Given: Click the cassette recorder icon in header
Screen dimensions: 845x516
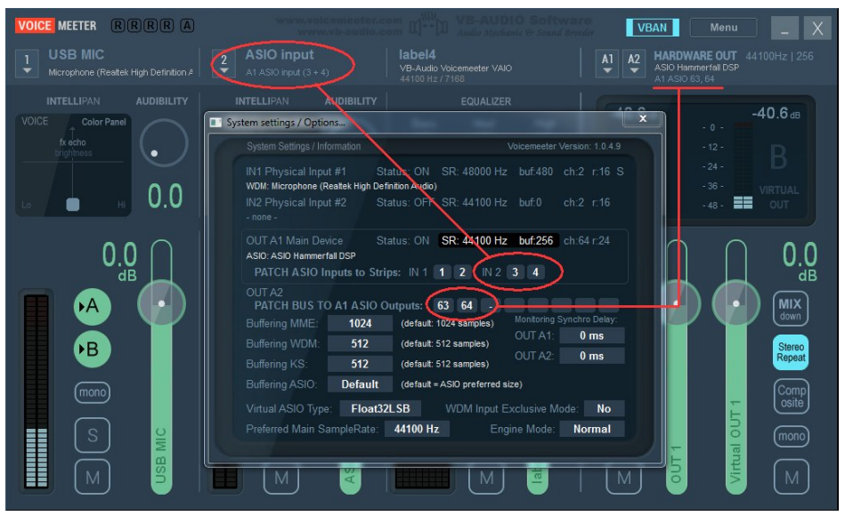Looking at the screenshot, I should [x=428, y=27].
